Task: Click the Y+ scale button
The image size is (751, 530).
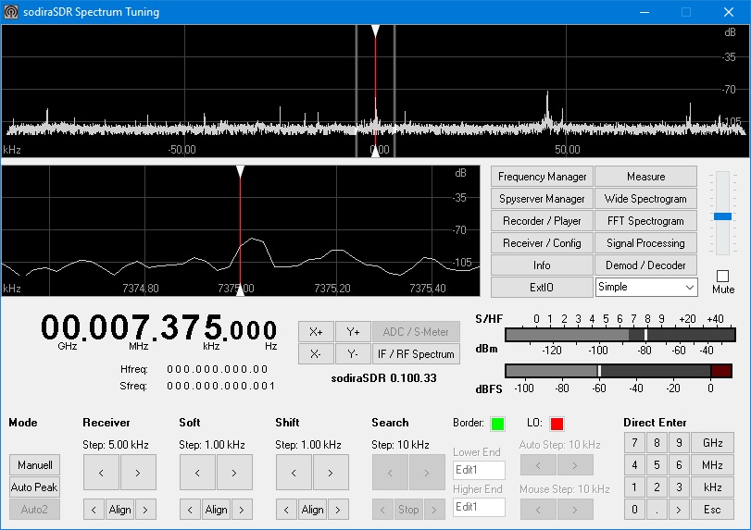Action: coord(353,331)
